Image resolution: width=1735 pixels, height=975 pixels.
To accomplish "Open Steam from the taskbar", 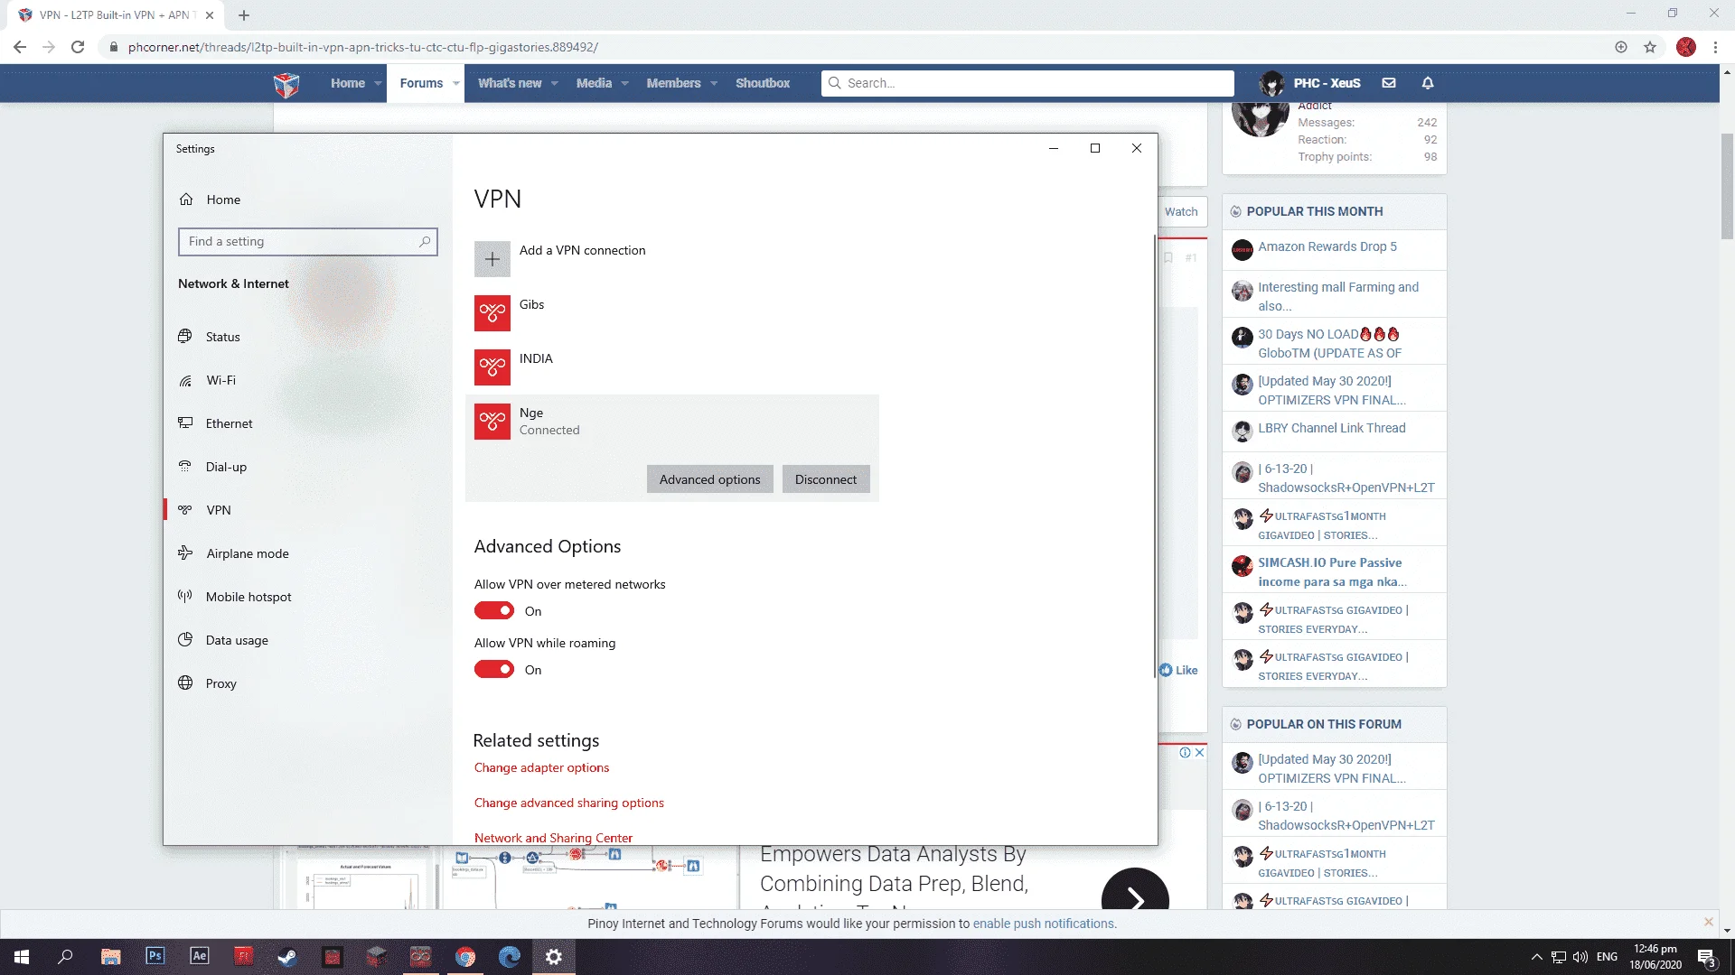I will [x=287, y=957].
